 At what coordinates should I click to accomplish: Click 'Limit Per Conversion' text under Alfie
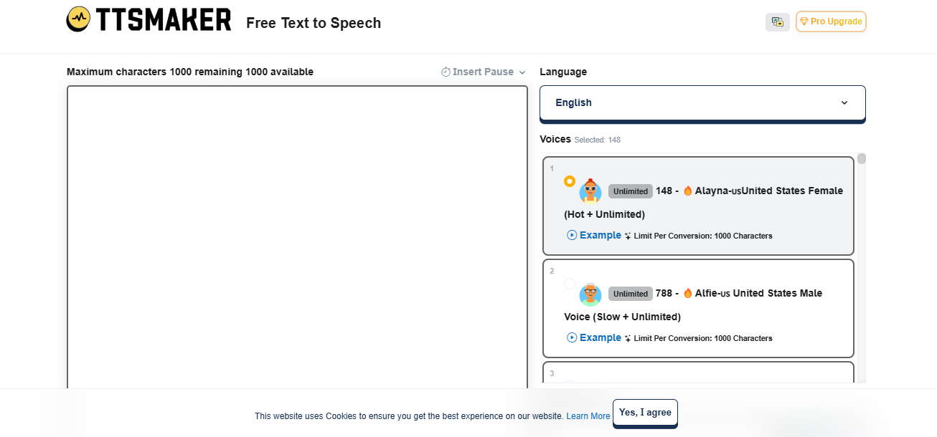(x=703, y=338)
